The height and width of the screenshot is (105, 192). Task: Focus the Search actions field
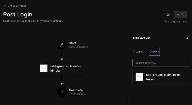click(161, 63)
